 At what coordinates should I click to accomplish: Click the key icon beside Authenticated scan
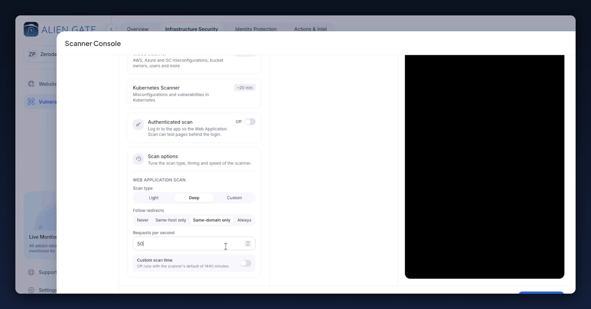tap(138, 124)
